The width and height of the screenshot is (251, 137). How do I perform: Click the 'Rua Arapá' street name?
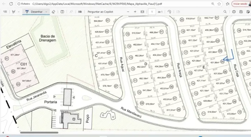click(x=179, y=70)
